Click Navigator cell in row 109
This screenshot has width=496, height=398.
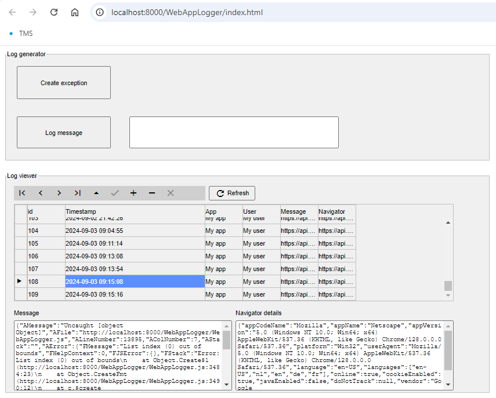(x=337, y=294)
